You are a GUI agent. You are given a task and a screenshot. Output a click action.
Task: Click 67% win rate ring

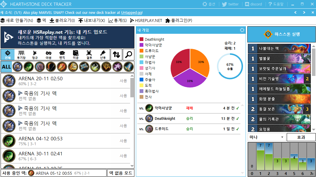pyautogui.click(x=230, y=66)
